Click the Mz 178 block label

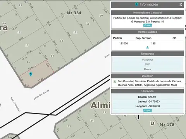click(167, 125)
